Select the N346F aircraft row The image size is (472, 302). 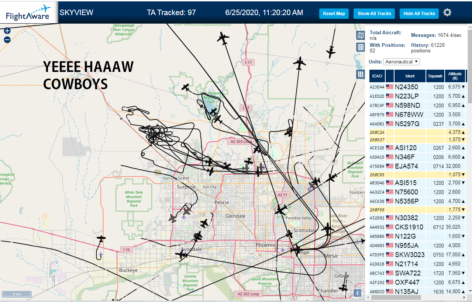tap(418, 157)
